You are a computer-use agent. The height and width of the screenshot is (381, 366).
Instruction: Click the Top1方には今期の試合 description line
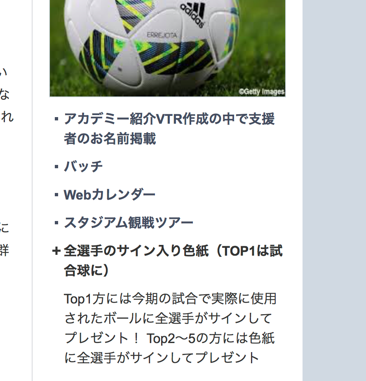click(x=170, y=299)
